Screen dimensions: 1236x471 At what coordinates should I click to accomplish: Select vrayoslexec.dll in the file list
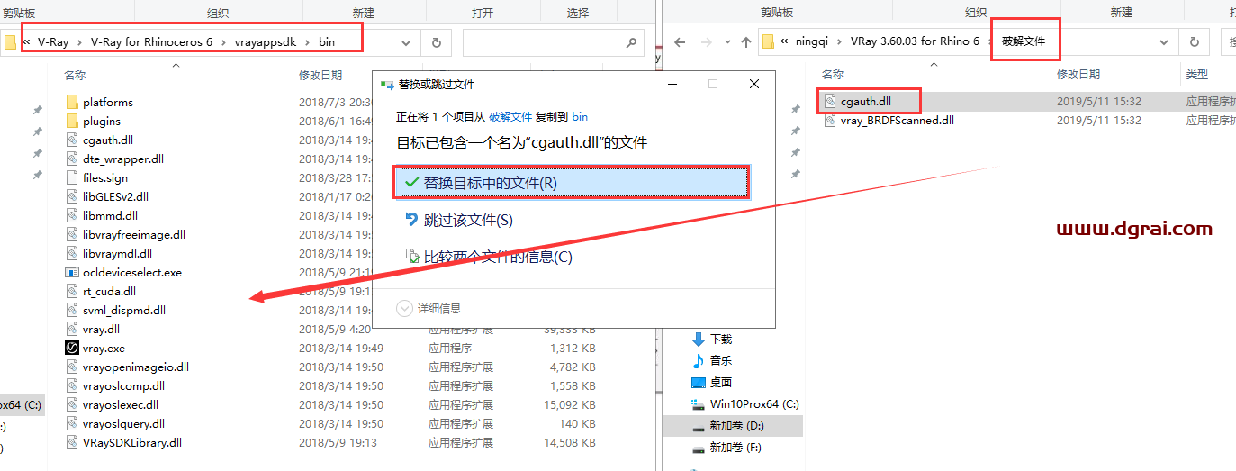click(121, 405)
